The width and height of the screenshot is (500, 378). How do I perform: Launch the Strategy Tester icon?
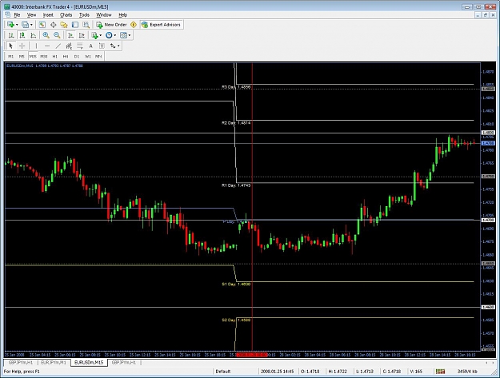[x=86, y=25]
